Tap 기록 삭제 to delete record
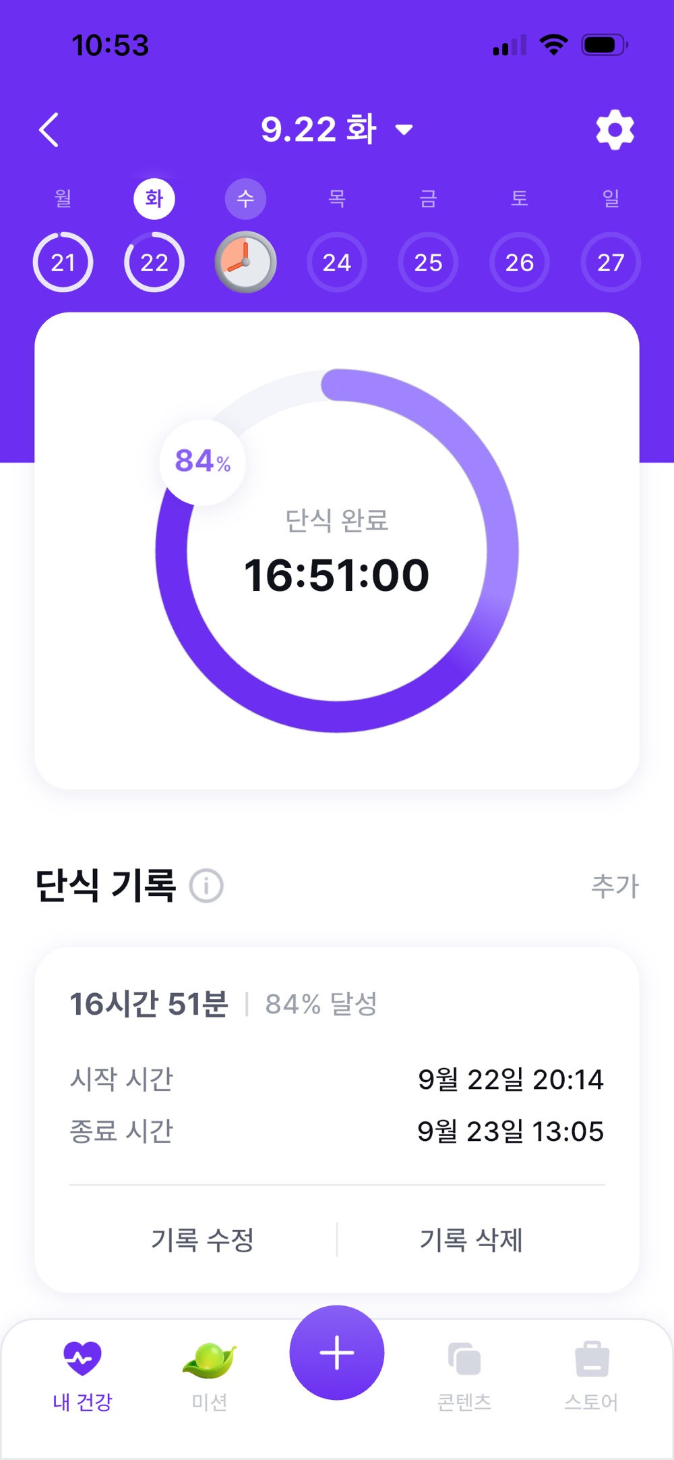The height and width of the screenshot is (1460, 674). point(471,1239)
